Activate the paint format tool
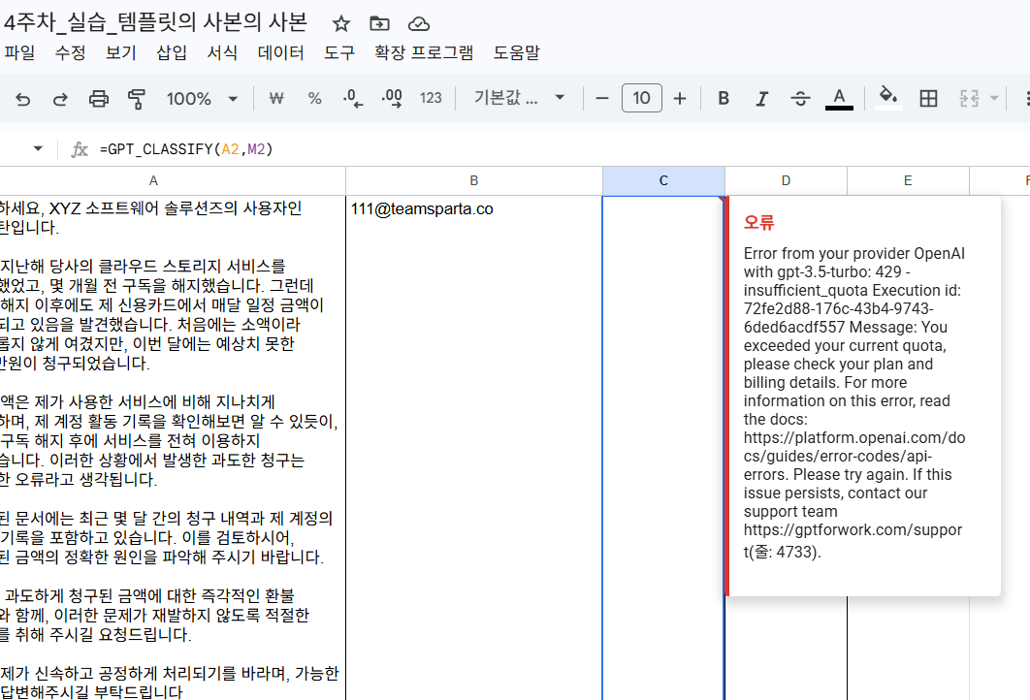The height and width of the screenshot is (700, 1030). pos(137,99)
